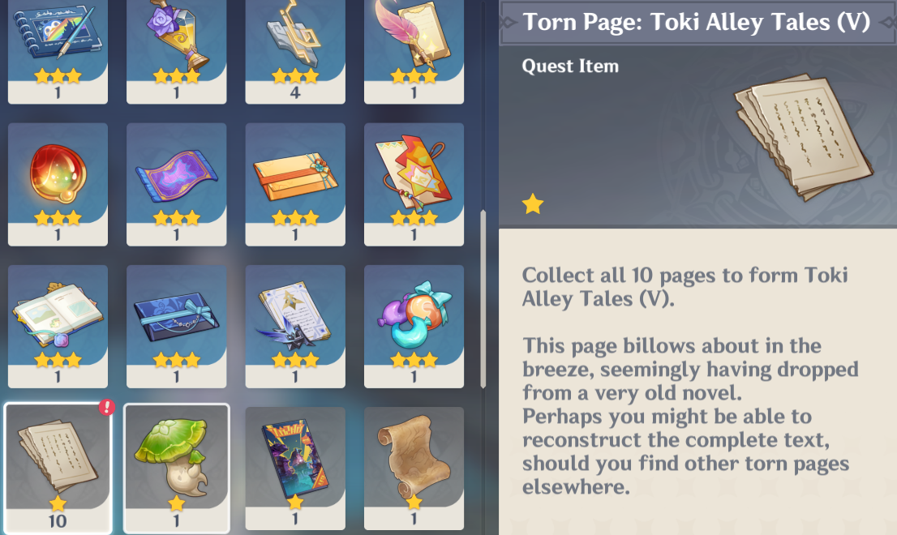The width and height of the screenshot is (897, 535).
Task: Click the large torn pages preview image
Action: [x=804, y=137]
